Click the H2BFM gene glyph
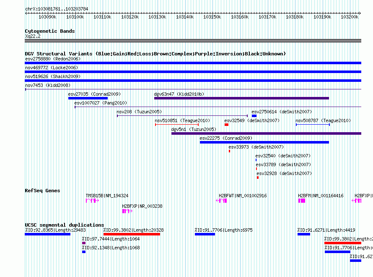The width and height of the screenshot is (373, 277). point(302,201)
